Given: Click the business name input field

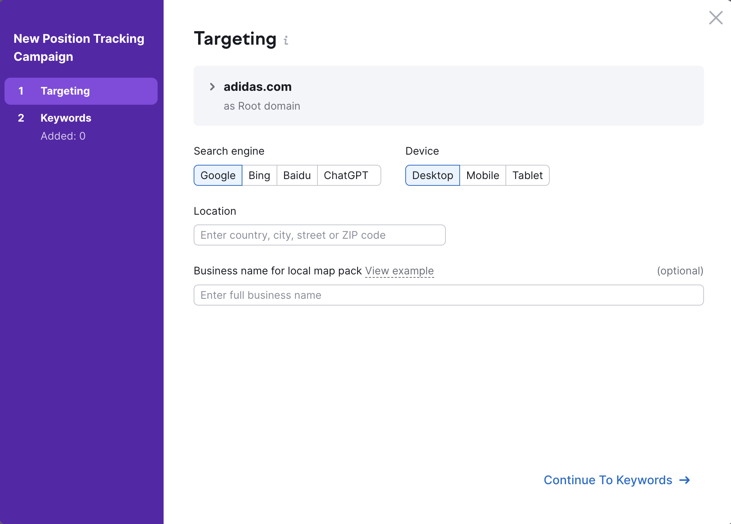Looking at the screenshot, I should [448, 295].
